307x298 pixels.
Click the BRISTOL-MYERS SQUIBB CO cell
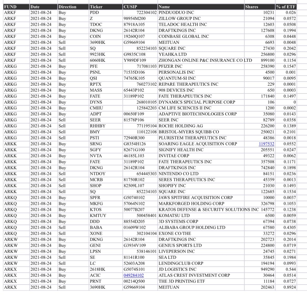point(201,132)
